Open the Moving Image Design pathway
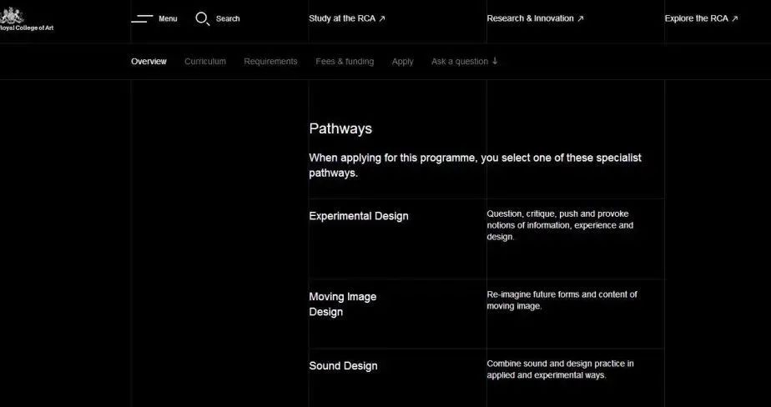This screenshot has height=407, width=771. coord(343,304)
